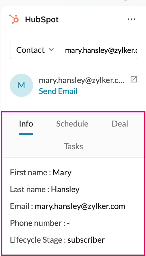Click the truncated email heading beside avatar
The height and width of the screenshot is (256, 146).
tap(82, 80)
